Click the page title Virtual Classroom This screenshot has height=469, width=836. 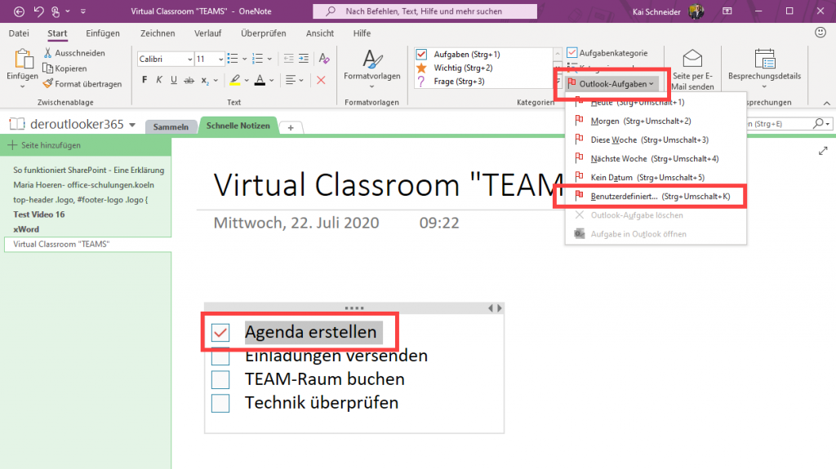388,185
